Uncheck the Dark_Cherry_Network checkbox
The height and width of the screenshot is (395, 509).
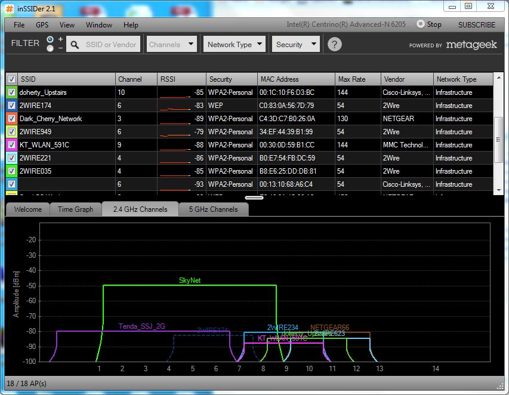click(x=11, y=119)
